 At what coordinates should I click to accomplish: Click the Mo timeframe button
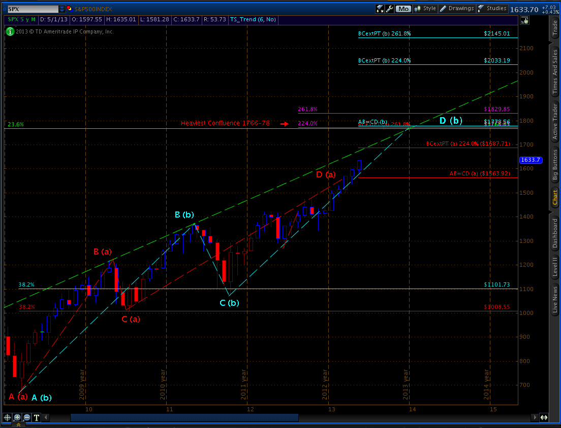(403, 9)
